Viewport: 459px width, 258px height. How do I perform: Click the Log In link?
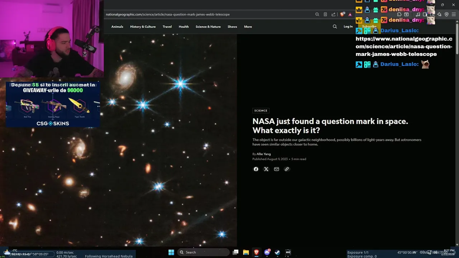click(x=348, y=27)
